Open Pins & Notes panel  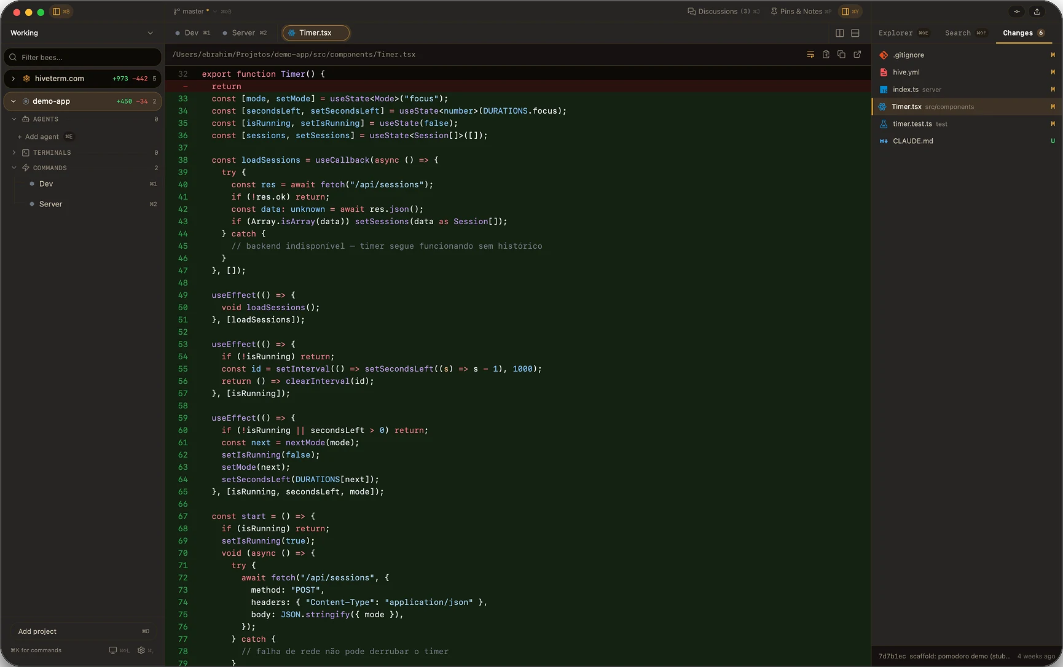pyautogui.click(x=801, y=12)
